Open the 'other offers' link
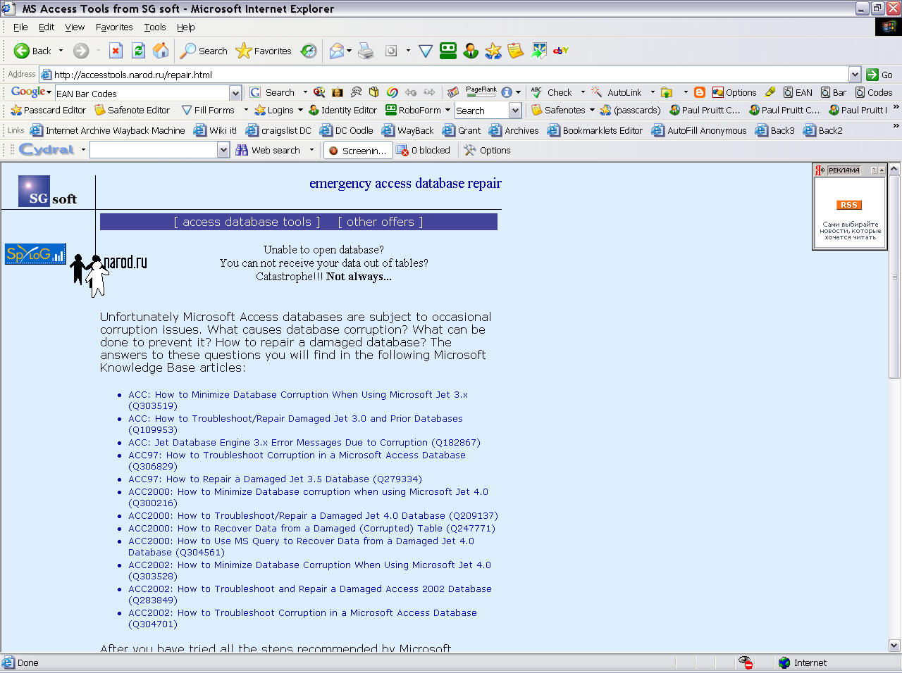 [x=381, y=222]
